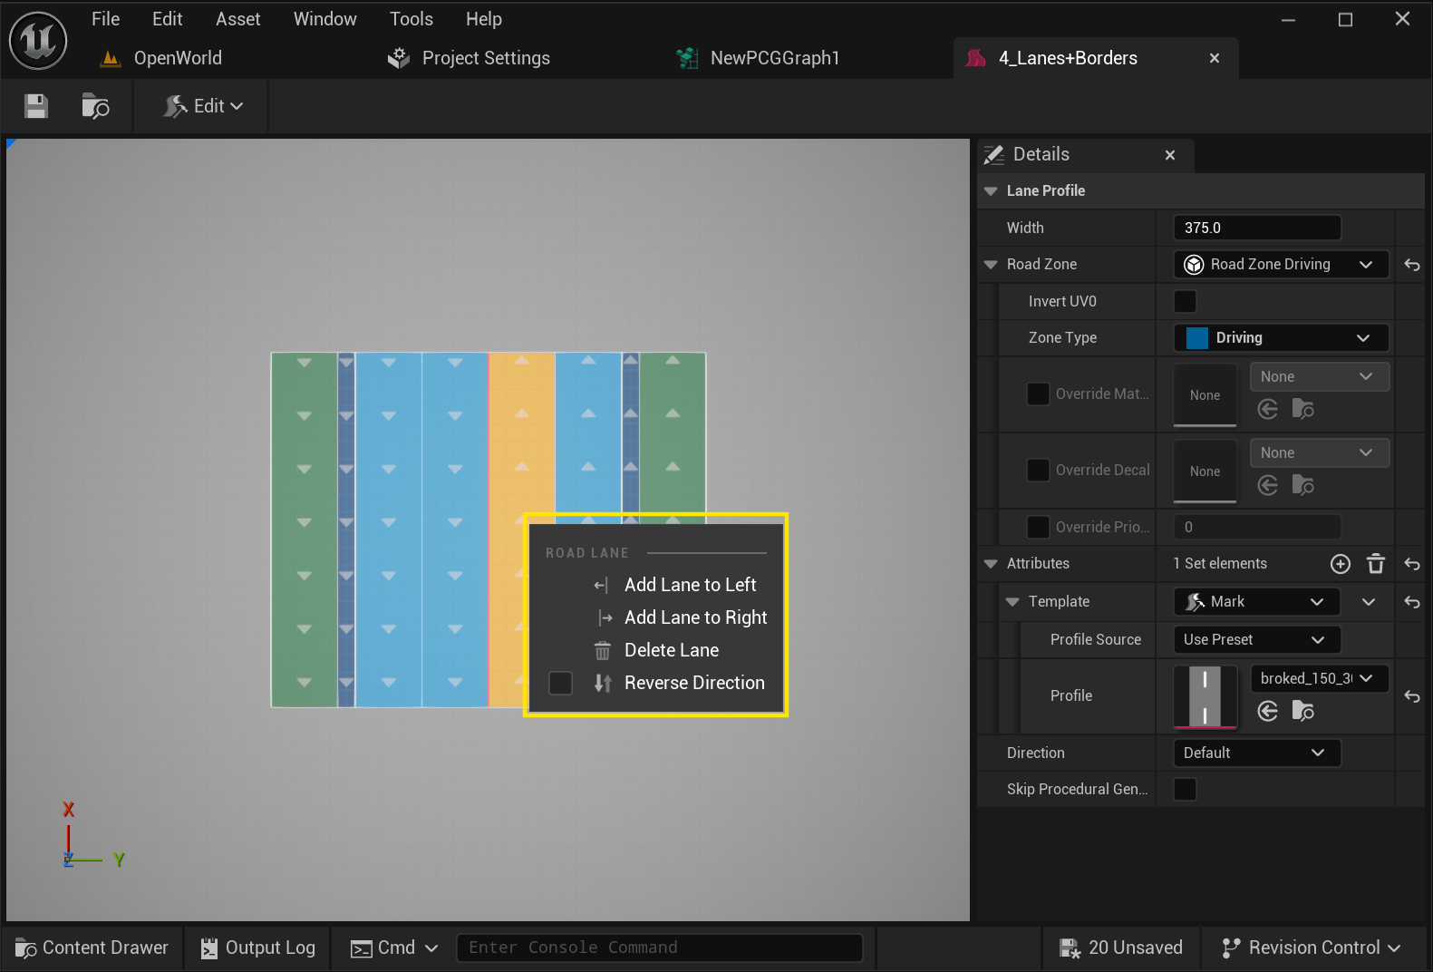Open the broked_150 profile asset dropdown
1433x972 pixels.
tap(1319, 678)
